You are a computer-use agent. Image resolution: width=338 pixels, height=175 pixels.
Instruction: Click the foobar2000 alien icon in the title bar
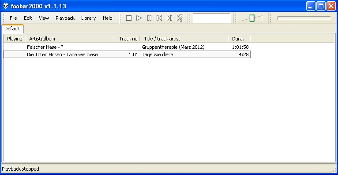[x=6, y=6]
